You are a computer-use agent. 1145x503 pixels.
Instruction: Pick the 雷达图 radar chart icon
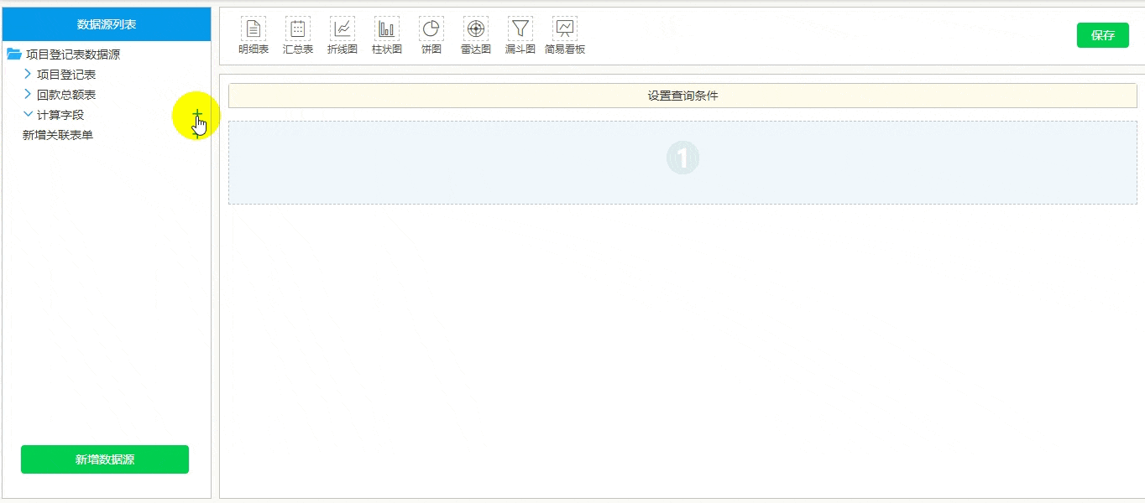475,29
